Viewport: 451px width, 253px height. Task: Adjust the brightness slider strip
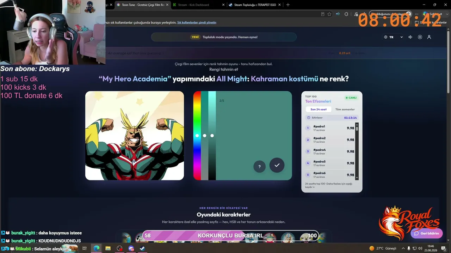point(212,136)
